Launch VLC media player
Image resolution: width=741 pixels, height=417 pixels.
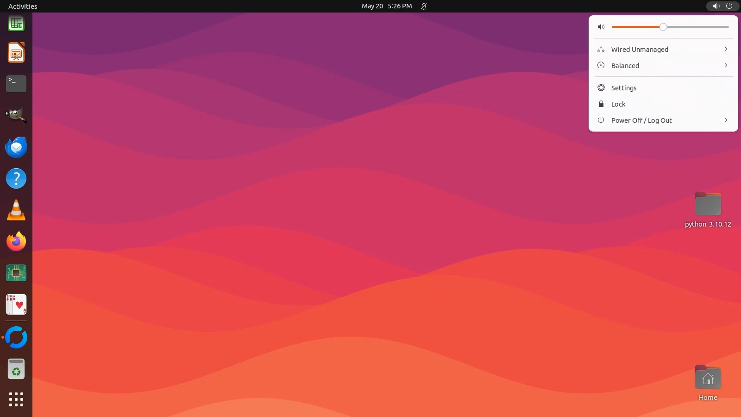(16, 210)
